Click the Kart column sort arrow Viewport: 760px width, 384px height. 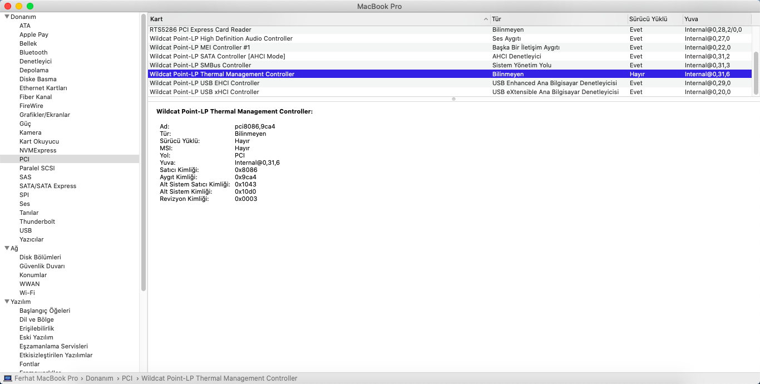click(x=486, y=19)
